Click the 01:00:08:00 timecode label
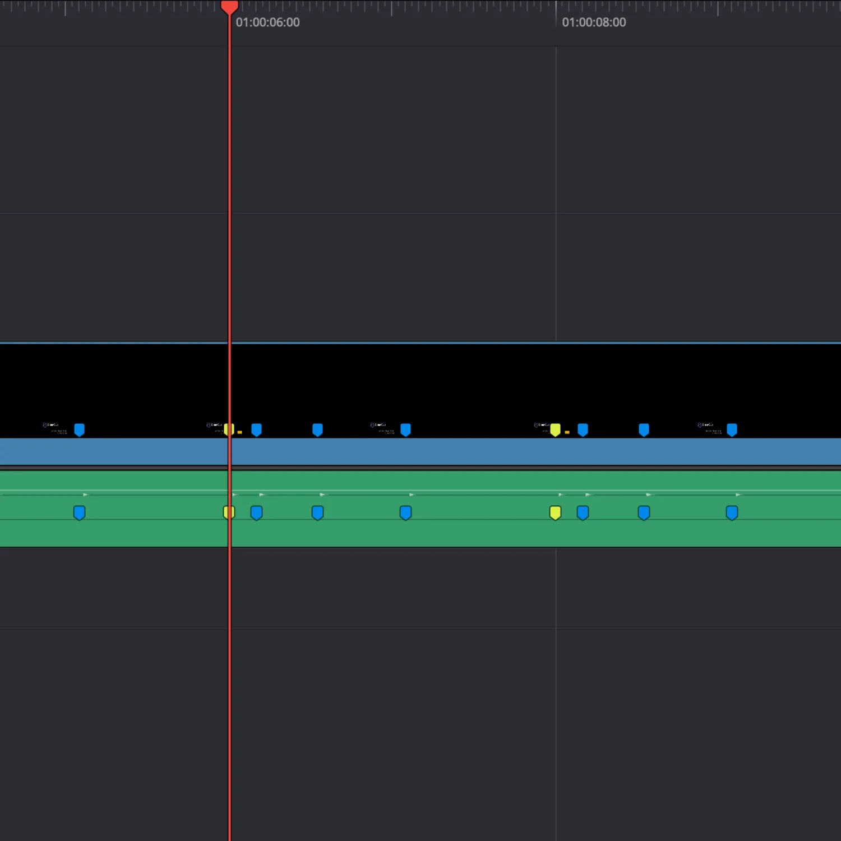Viewport: 841px width, 841px height. [x=594, y=22]
